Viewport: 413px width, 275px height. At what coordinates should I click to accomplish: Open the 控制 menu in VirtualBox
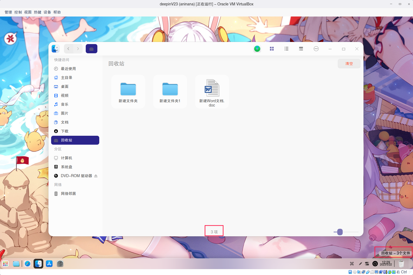click(x=18, y=12)
